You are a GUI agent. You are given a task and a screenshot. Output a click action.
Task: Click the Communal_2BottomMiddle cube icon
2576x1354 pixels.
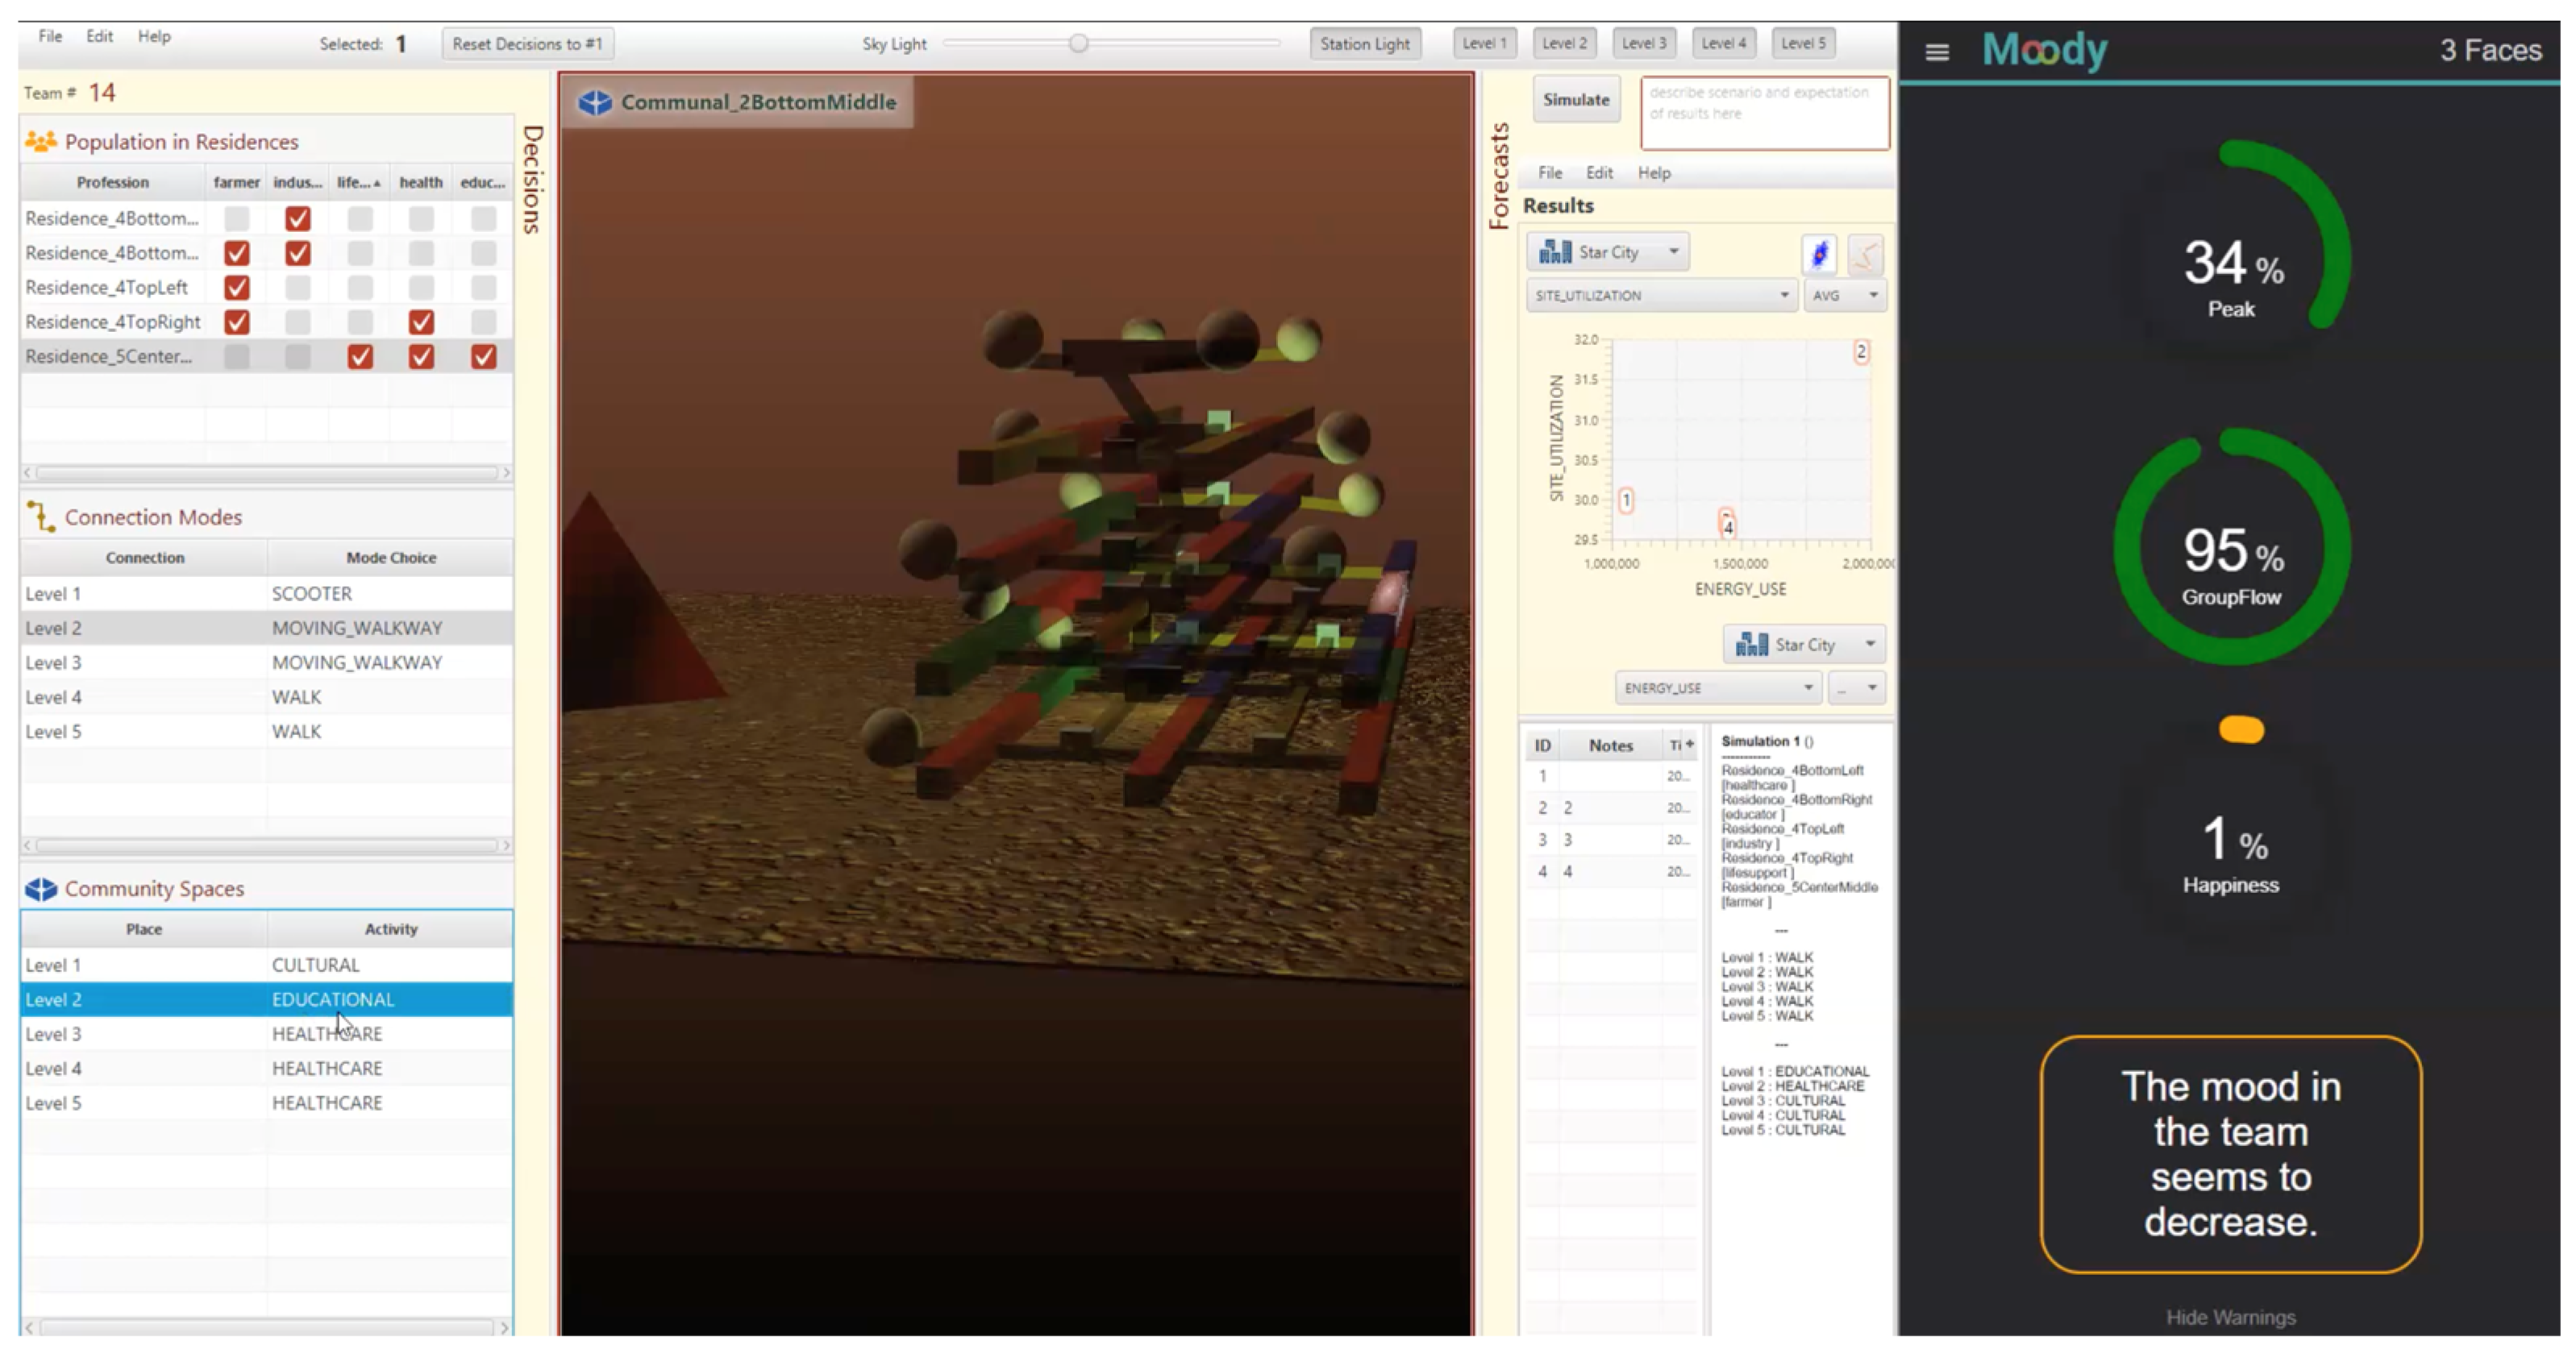(595, 102)
